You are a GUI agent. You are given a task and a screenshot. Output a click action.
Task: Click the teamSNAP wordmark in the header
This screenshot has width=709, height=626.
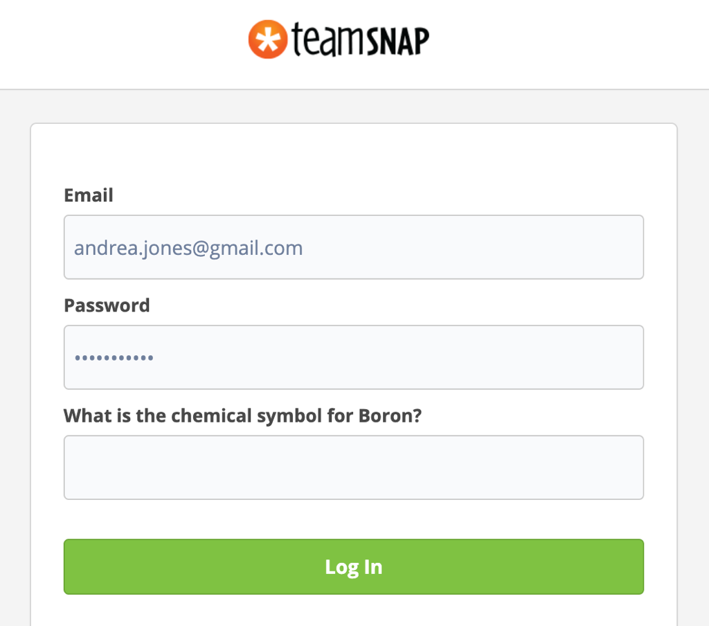click(x=360, y=39)
